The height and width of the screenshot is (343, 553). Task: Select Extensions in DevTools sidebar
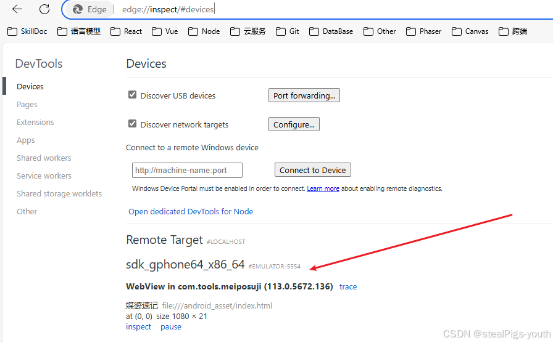click(35, 122)
